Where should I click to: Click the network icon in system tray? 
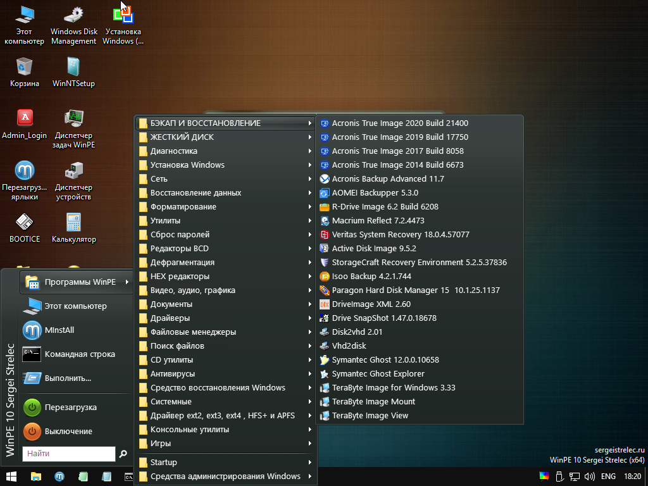pos(575,477)
